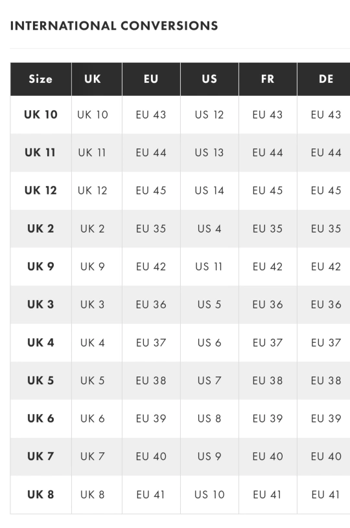Screen dimensions: 350x528
Task: Click the FR column header
Action: pos(268,79)
